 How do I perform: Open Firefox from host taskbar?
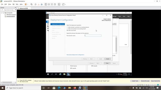click(x=75, y=88)
